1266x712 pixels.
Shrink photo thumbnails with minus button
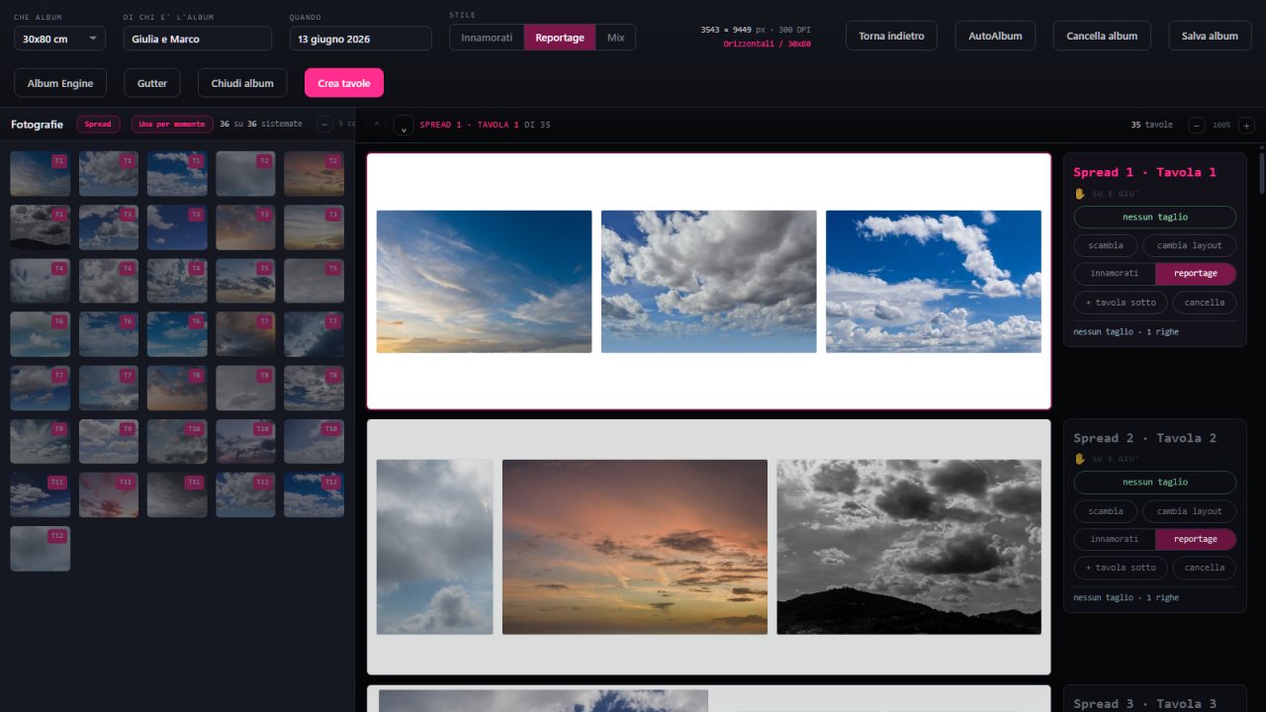coord(324,125)
